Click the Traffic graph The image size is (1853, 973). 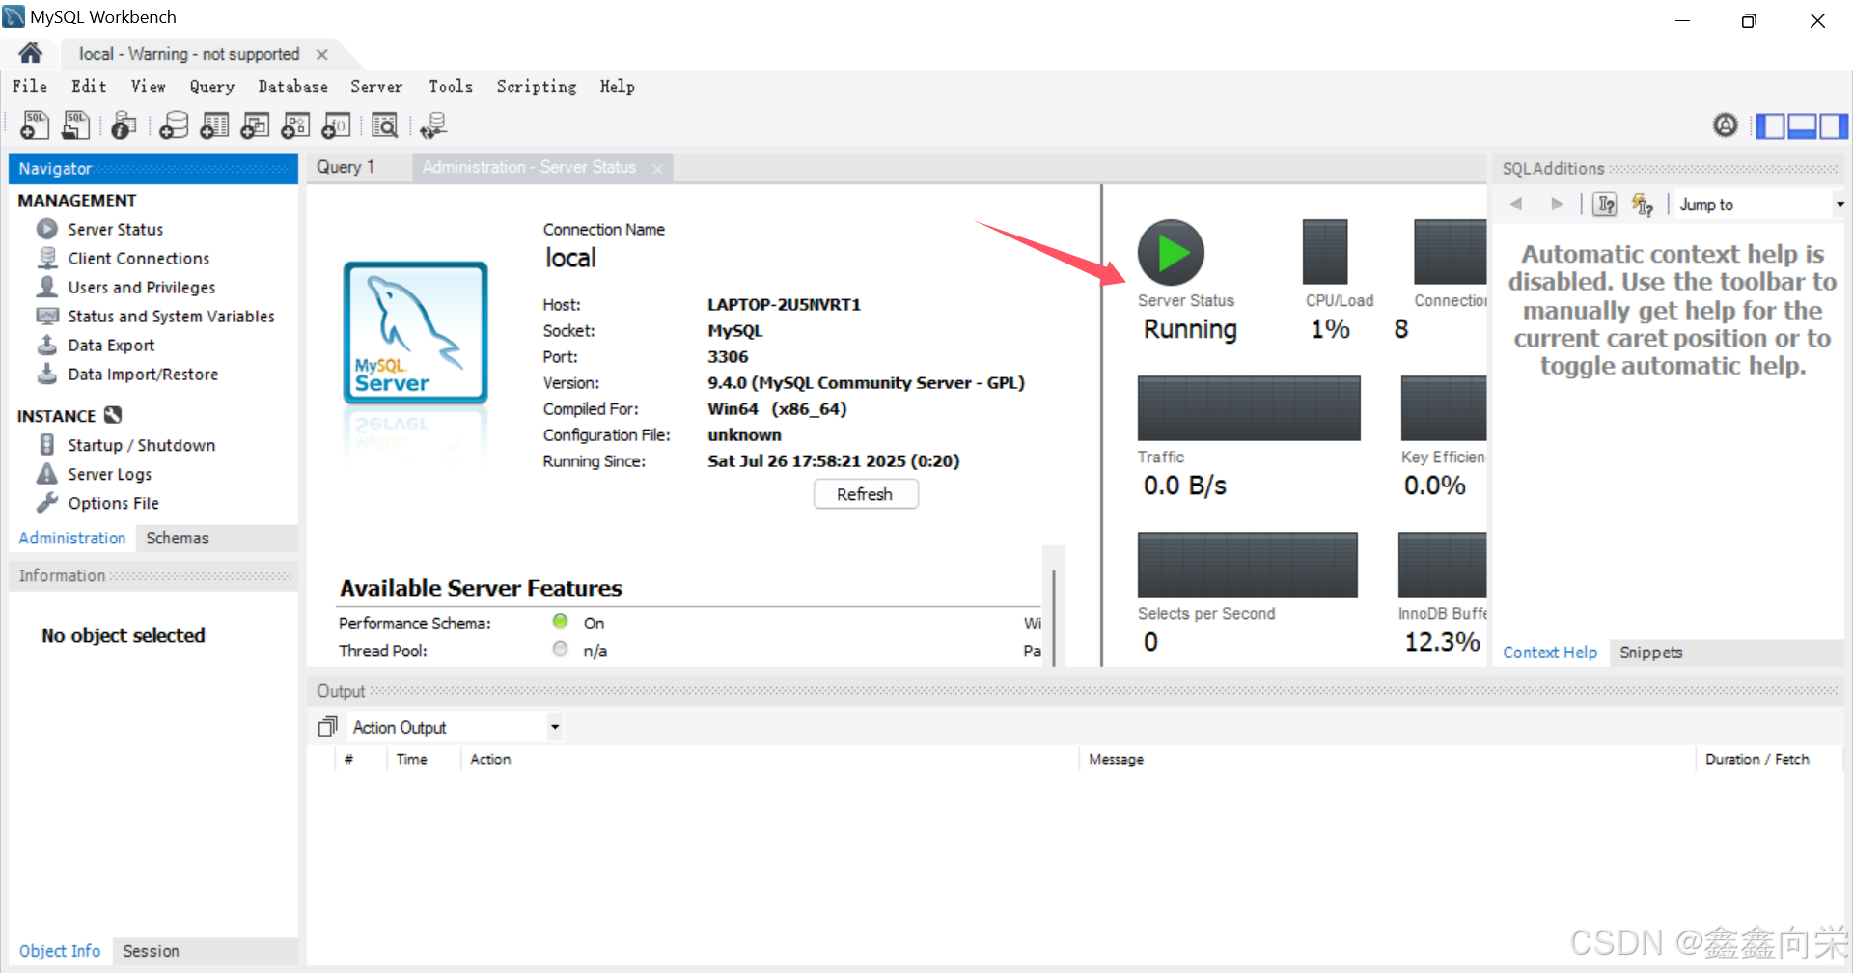tap(1249, 408)
